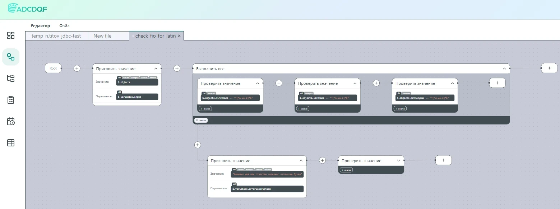The width and height of the screenshot is (560, 209).
Task: Add a step after the patronymic check
Action: (x=497, y=83)
